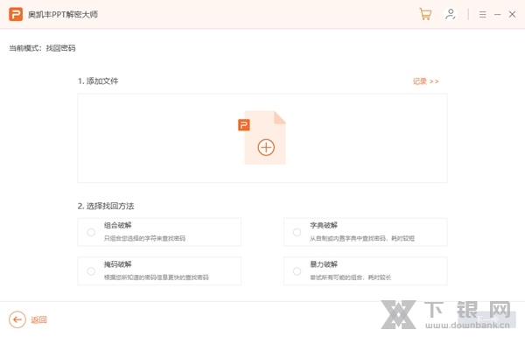The width and height of the screenshot is (525, 337).
Task: Select the 暴力破解 radio button
Action: click(297, 271)
